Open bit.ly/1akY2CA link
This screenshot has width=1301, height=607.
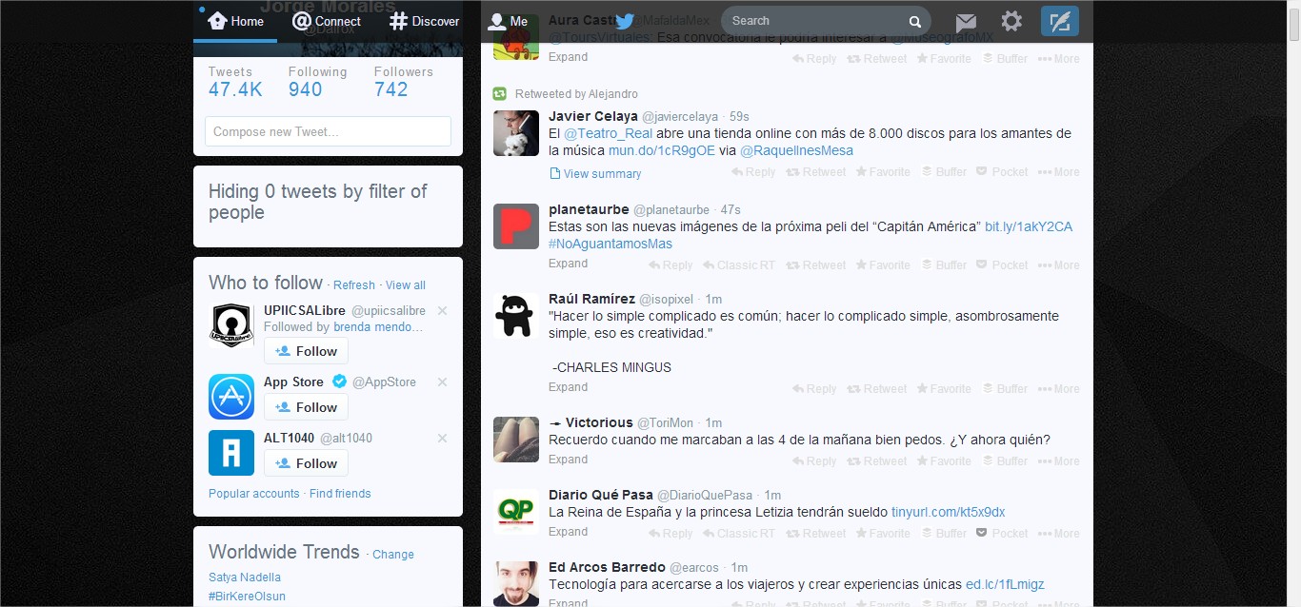(x=1029, y=226)
